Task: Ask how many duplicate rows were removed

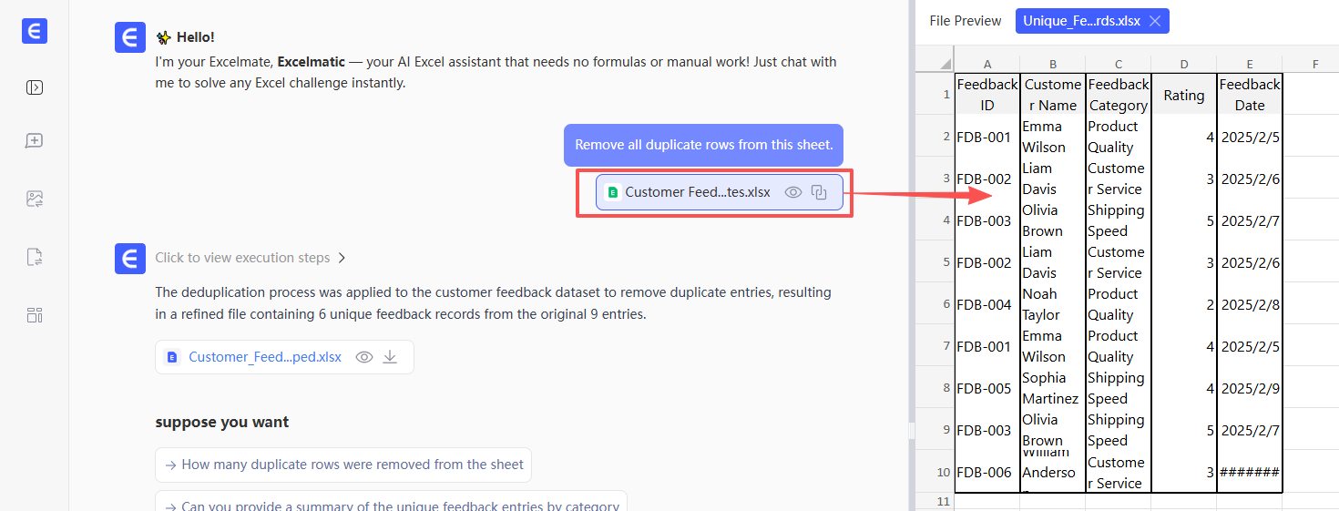Action: [x=343, y=465]
